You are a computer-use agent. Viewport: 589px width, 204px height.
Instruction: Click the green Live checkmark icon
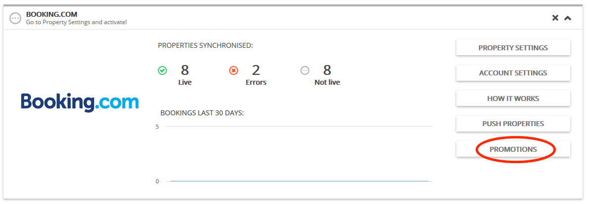(162, 70)
